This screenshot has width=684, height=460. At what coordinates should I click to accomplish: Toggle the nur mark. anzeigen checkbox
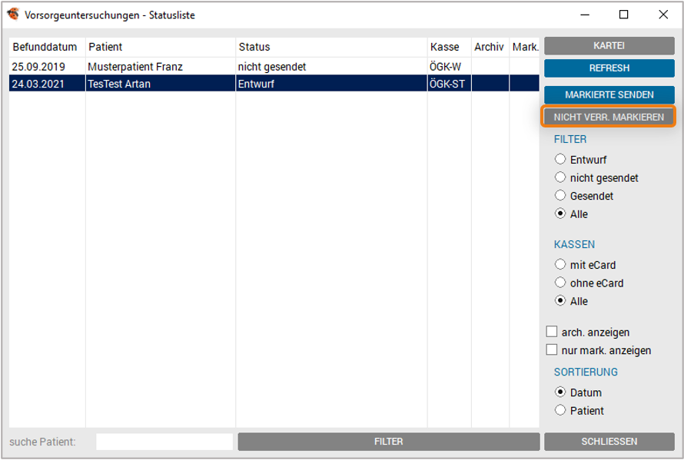(552, 350)
